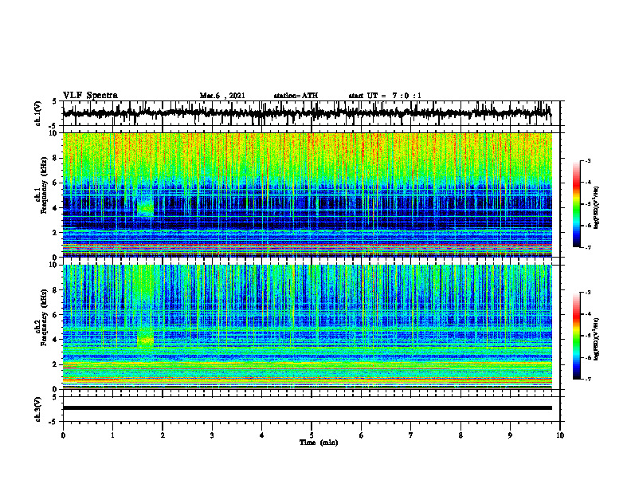Click the ch.1 spectrogram color scale bar
The image size is (631, 488).
pos(576,204)
